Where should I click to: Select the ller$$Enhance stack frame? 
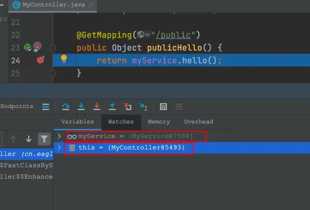point(27,176)
